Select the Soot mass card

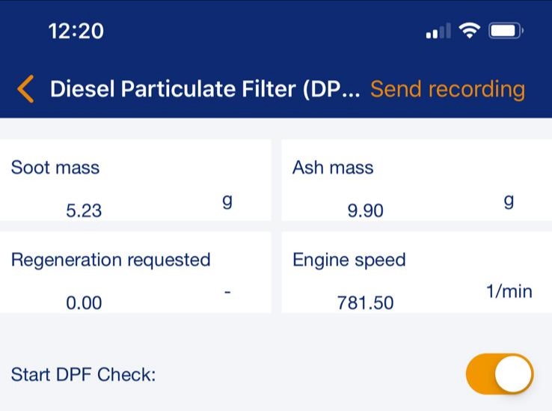click(135, 180)
